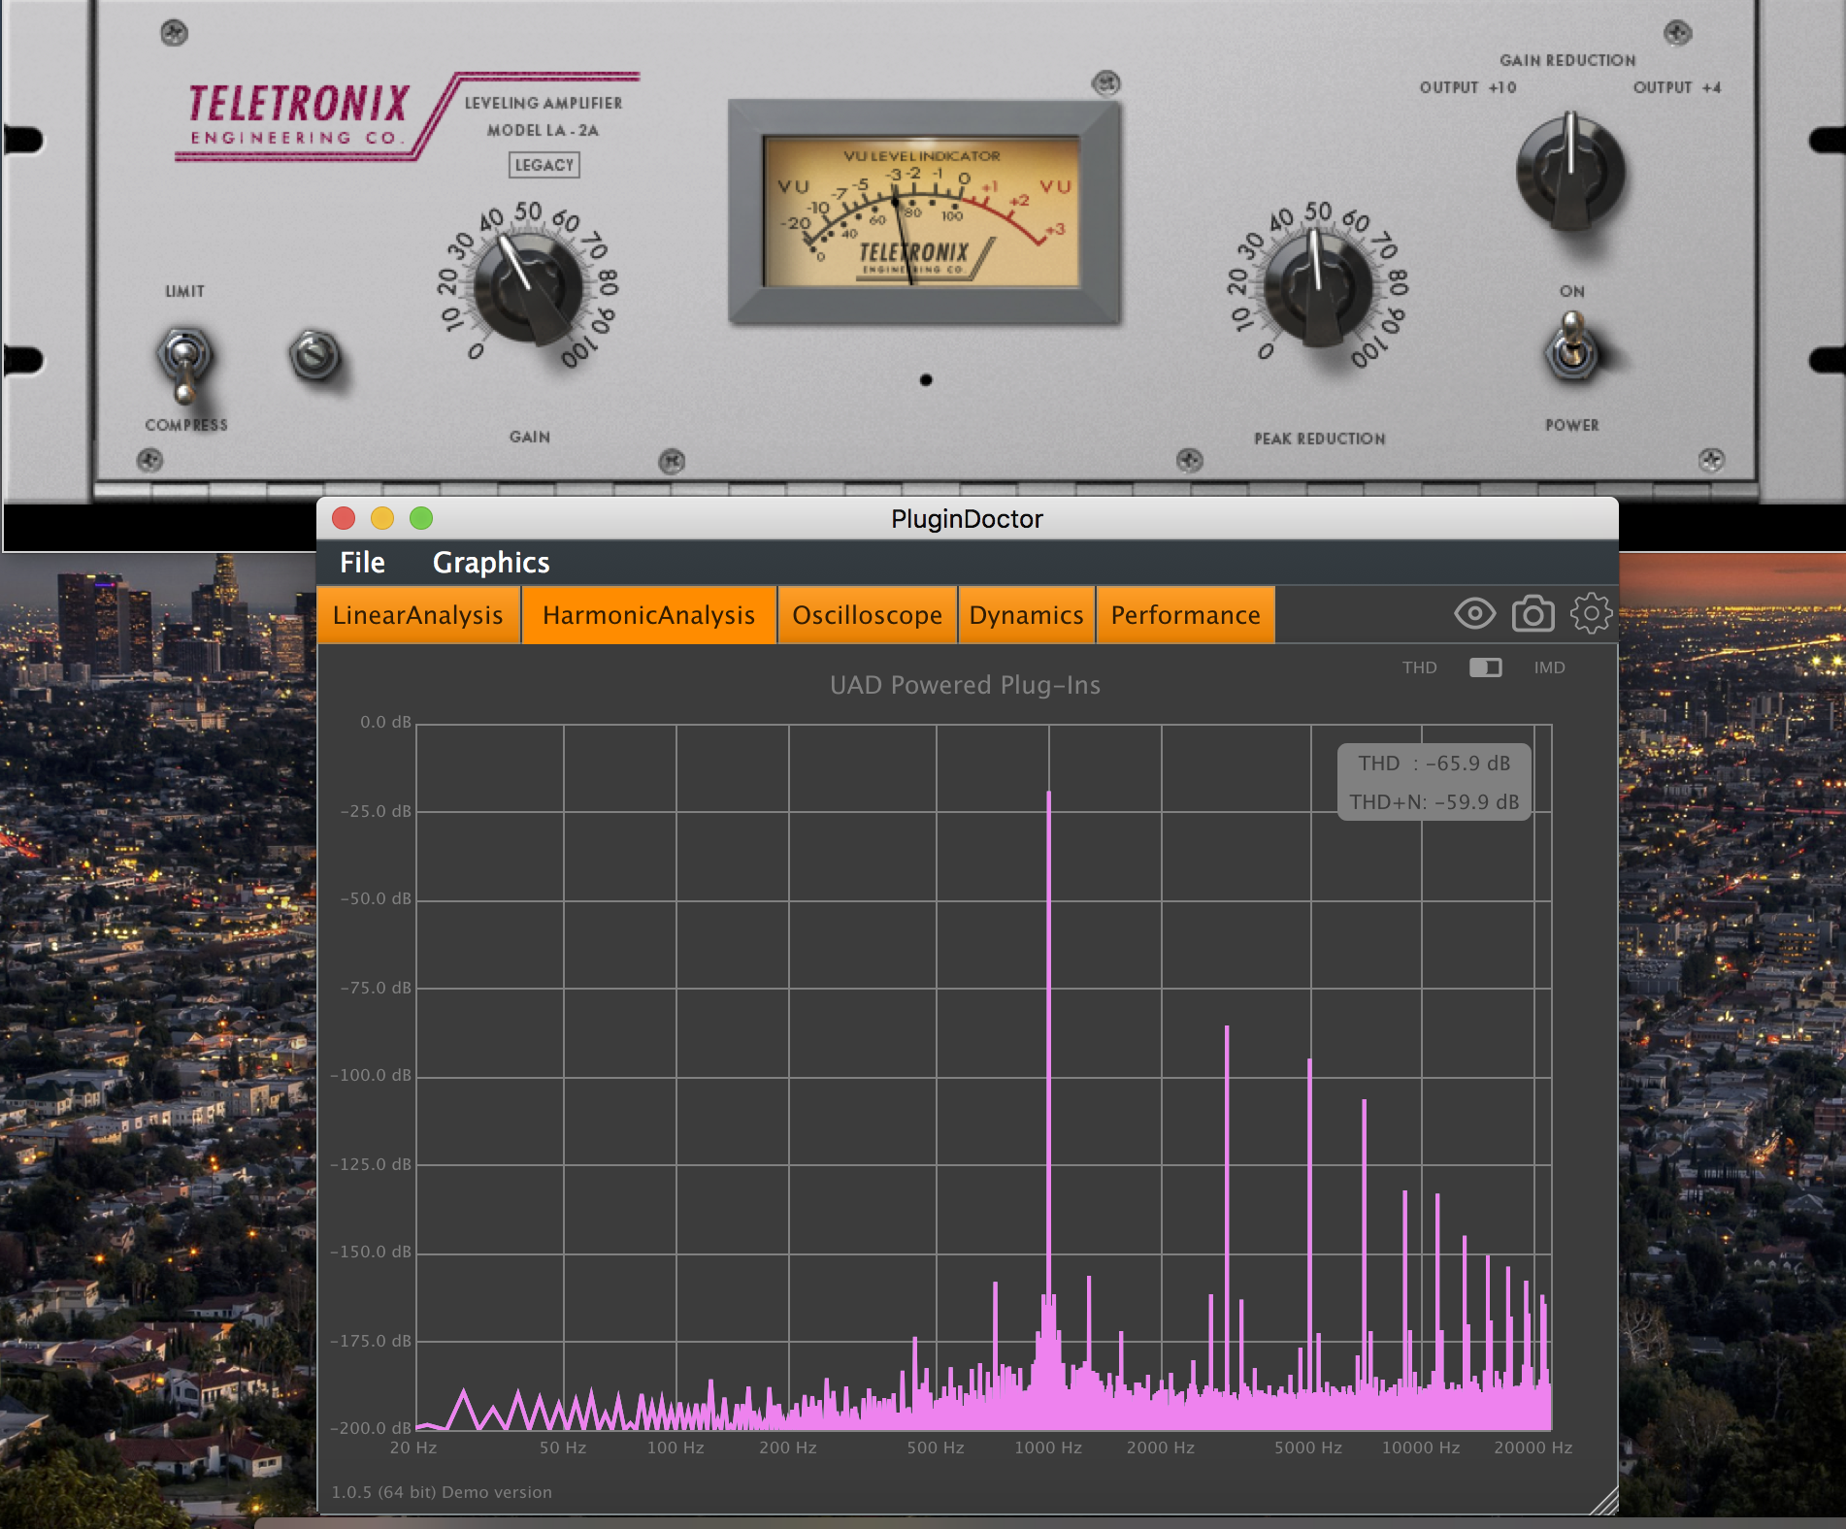Open PluginDoctor settings gear
The image size is (1846, 1529).
(x=1591, y=613)
